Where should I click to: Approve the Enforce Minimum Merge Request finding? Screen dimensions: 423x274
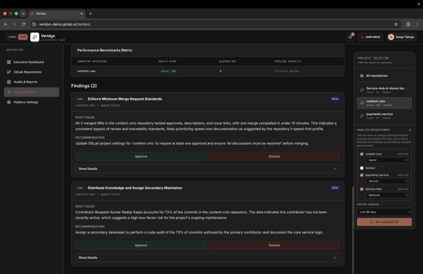point(141,156)
